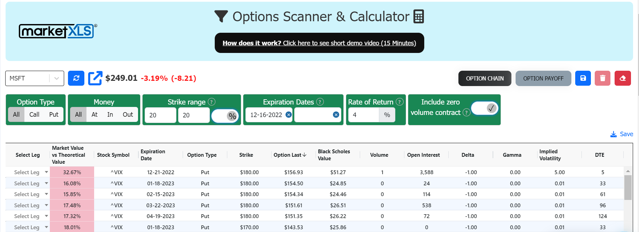Open the short demo video link
This screenshot has height=232, width=639.
(x=319, y=43)
